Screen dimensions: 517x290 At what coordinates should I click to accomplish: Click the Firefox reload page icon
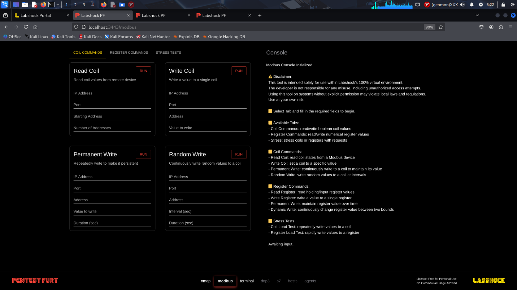tap(26, 27)
